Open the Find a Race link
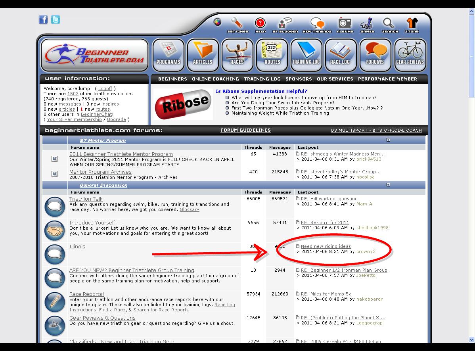The width and height of the screenshot is (475, 351). (112, 310)
